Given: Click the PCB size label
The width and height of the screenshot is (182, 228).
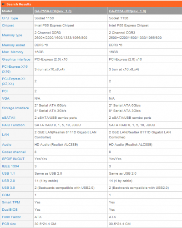Looking at the screenshot, I should [9, 224].
